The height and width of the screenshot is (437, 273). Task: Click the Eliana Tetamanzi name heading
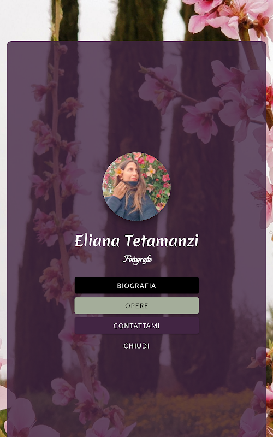pyautogui.click(x=136, y=241)
